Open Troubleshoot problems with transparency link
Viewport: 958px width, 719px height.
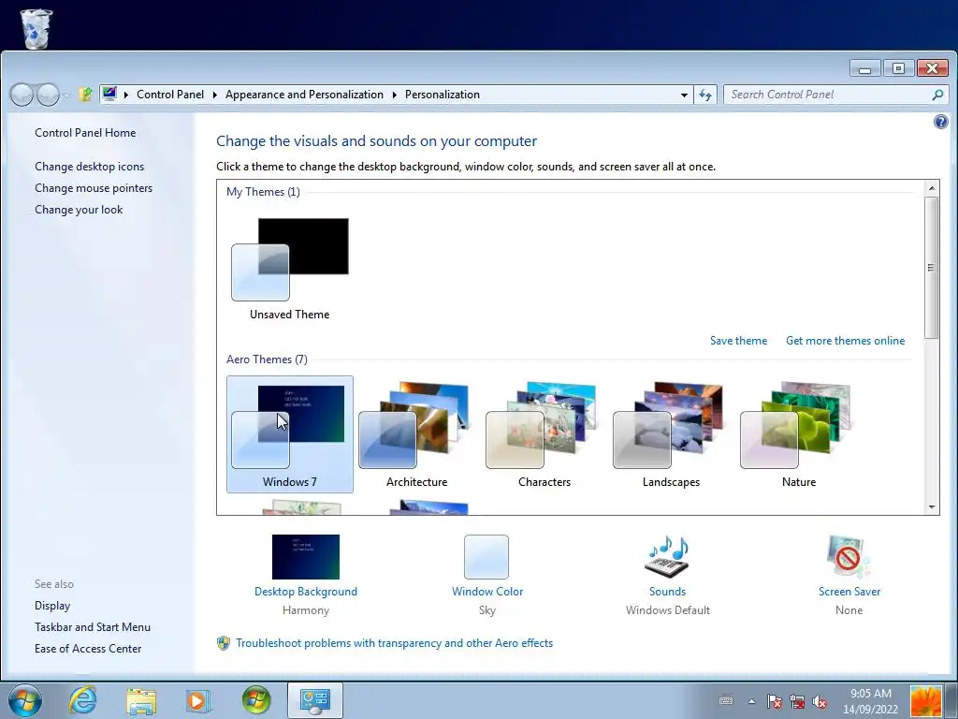pos(394,643)
